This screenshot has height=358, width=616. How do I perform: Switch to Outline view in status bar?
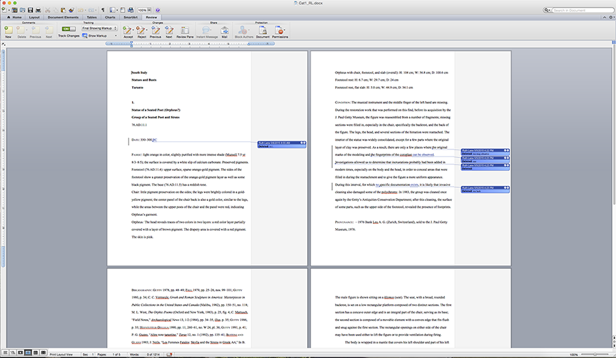(13, 353)
